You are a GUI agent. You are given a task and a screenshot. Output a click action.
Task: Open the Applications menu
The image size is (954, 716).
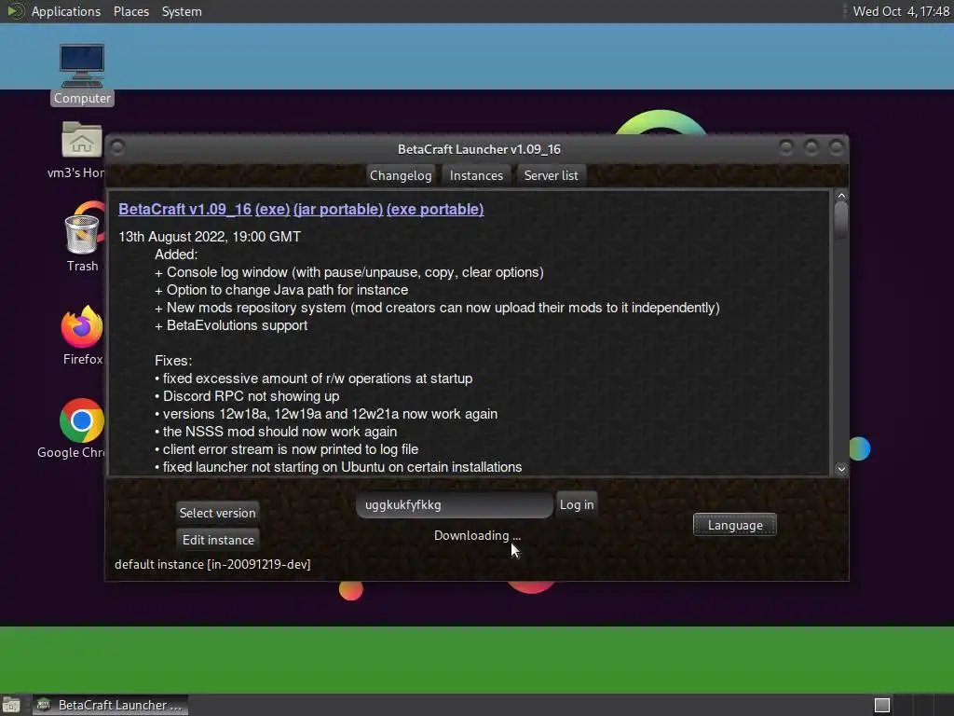(x=66, y=11)
